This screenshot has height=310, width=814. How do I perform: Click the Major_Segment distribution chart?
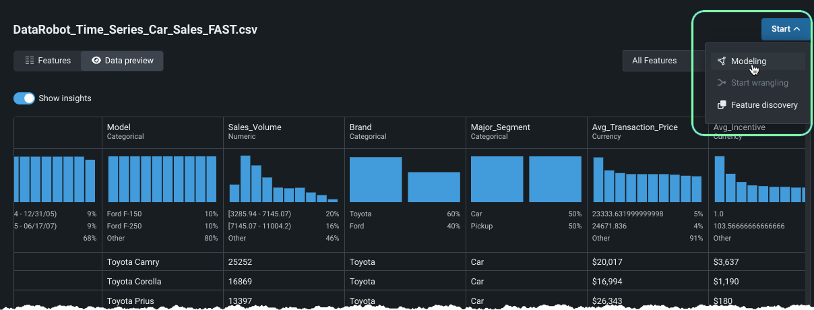point(526,179)
